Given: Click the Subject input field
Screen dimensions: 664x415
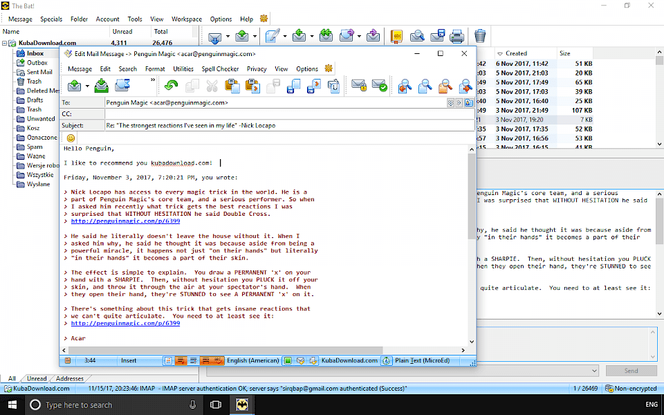Looking at the screenshot, I should click(290, 125).
